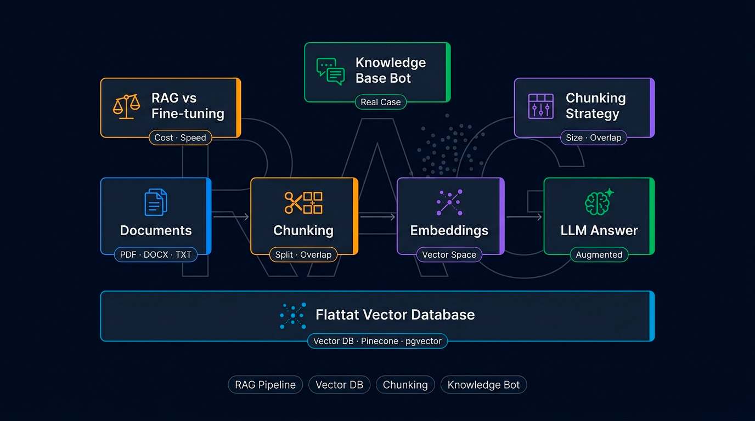The image size is (755, 421).
Task: Select the Vector DB tag
Action: [x=339, y=385]
